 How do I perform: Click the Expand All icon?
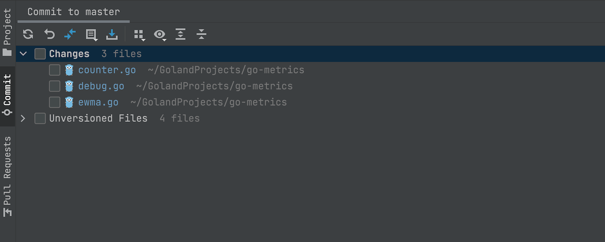coord(180,34)
